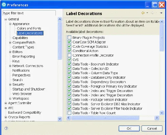Uncheck Data Tools - Column Data Type
167x135 pixels.
(x=69, y=73)
